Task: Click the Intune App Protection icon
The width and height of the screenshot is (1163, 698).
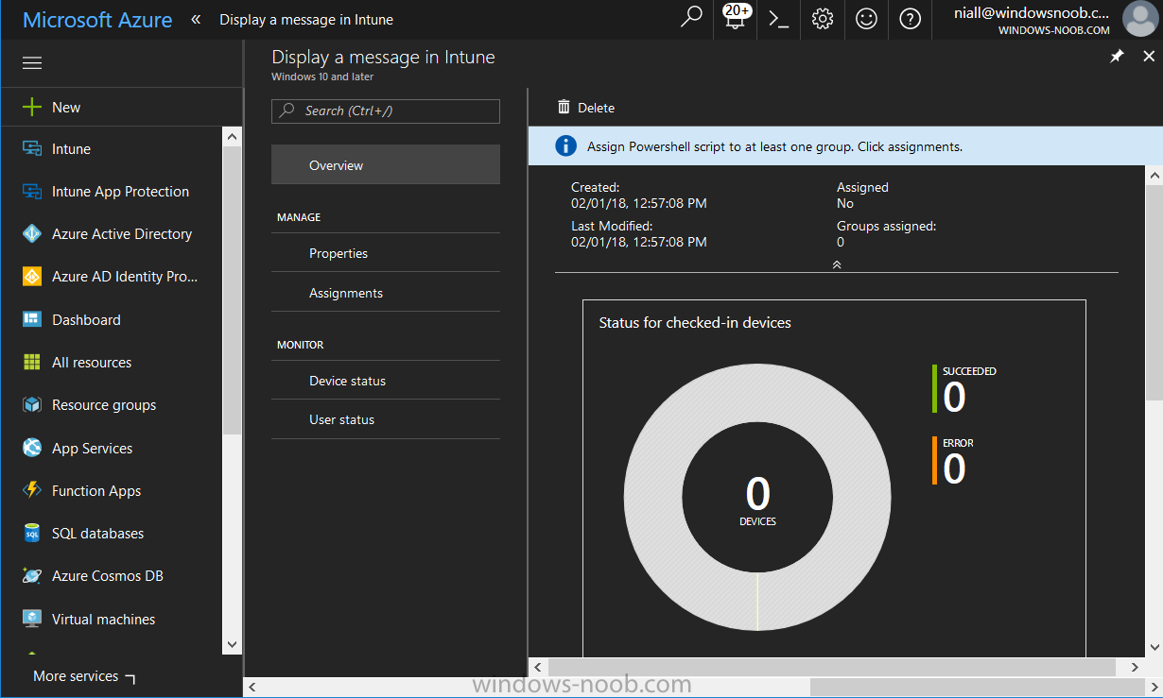Action: point(32,192)
